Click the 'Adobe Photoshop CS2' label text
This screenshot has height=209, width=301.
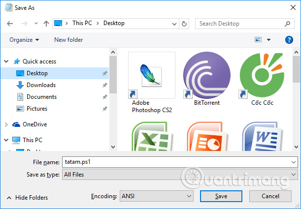(152, 107)
